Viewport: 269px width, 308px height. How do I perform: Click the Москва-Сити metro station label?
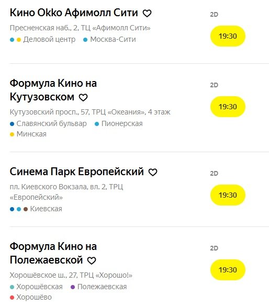113,40
